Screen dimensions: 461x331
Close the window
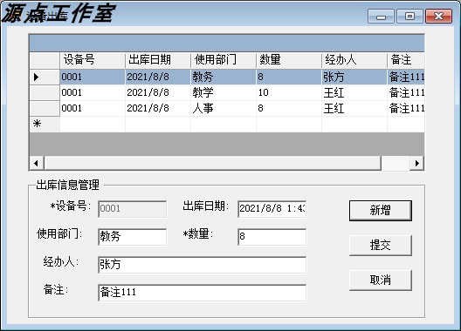coord(438,17)
